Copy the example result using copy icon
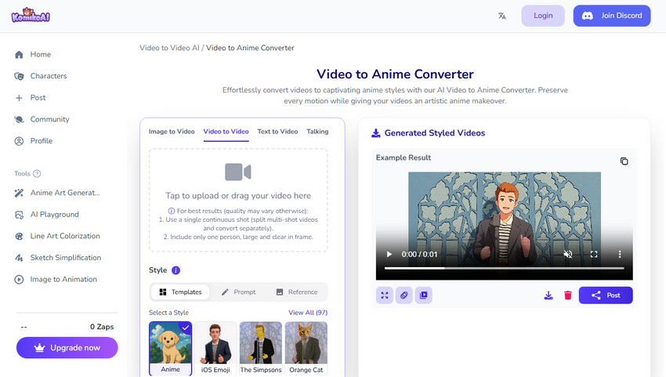 click(624, 161)
